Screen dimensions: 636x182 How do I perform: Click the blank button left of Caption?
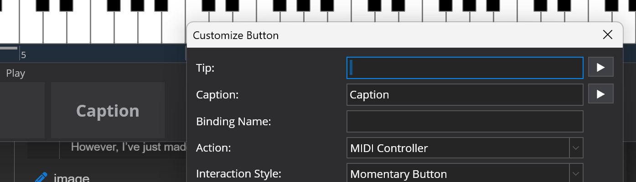coord(22,110)
